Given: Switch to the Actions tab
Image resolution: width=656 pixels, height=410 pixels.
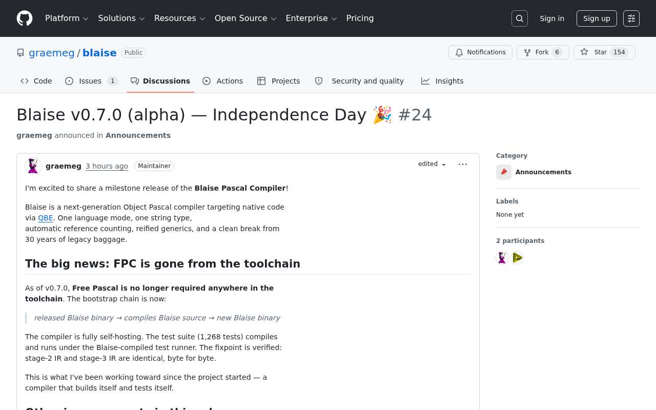Looking at the screenshot, I should [x=223, y=81].
